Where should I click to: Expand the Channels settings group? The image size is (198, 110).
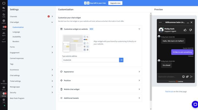click(x=52, y=16)
